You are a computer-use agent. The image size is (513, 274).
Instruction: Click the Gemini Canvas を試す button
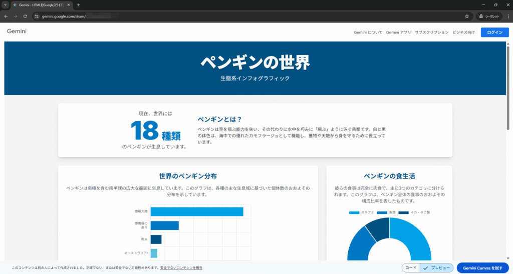482,268
